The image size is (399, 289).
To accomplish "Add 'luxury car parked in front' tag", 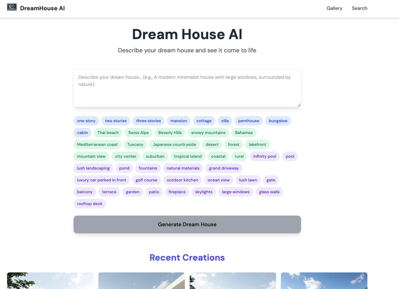I will pyautogui.click(x=102, y=180).
